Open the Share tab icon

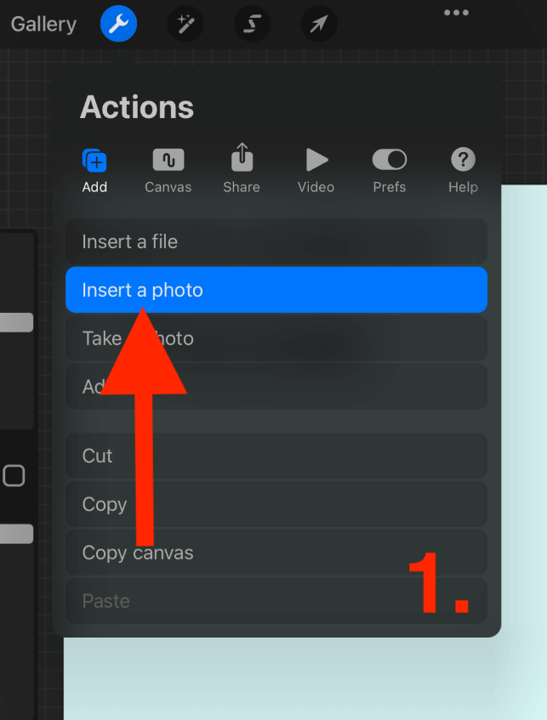[x=242, y=157]
